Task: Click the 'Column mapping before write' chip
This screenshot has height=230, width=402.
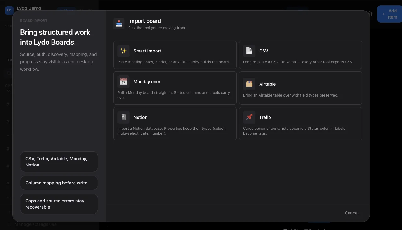Action: (59, 183)
